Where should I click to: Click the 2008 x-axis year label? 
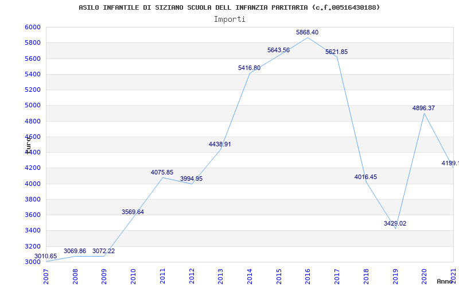point(75,277)
